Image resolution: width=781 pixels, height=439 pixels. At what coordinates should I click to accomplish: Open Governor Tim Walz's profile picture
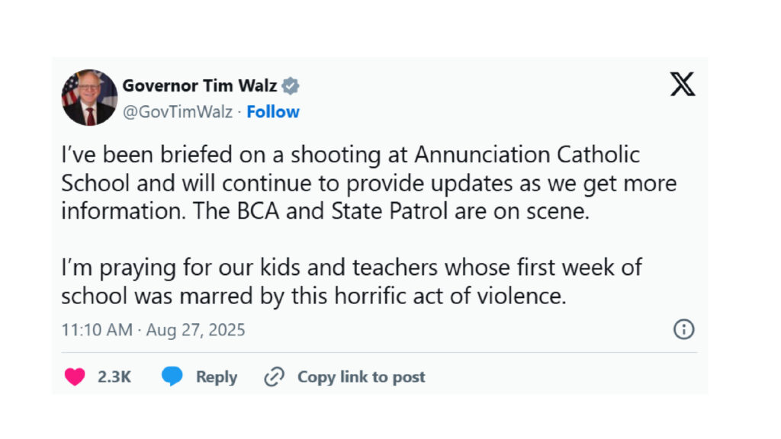pyautogui.click(x=89, y=98)
